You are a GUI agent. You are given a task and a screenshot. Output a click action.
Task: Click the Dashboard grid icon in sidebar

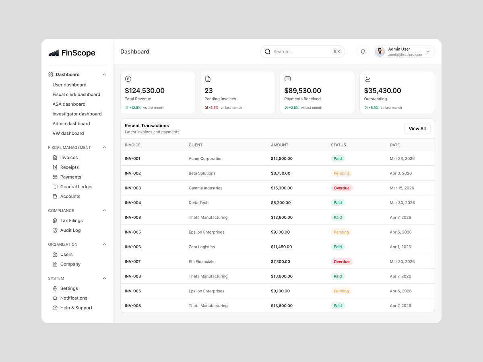tap(51, 74)
